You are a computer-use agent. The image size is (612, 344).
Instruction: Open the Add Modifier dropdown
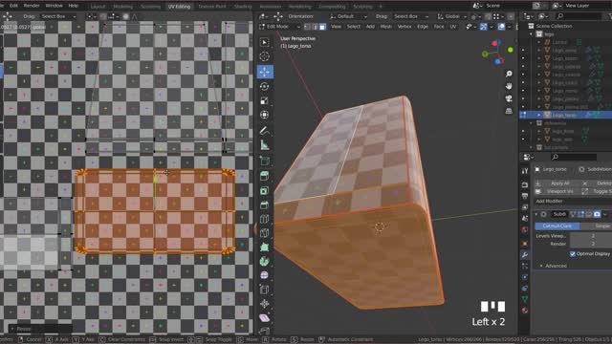(573, 202)
